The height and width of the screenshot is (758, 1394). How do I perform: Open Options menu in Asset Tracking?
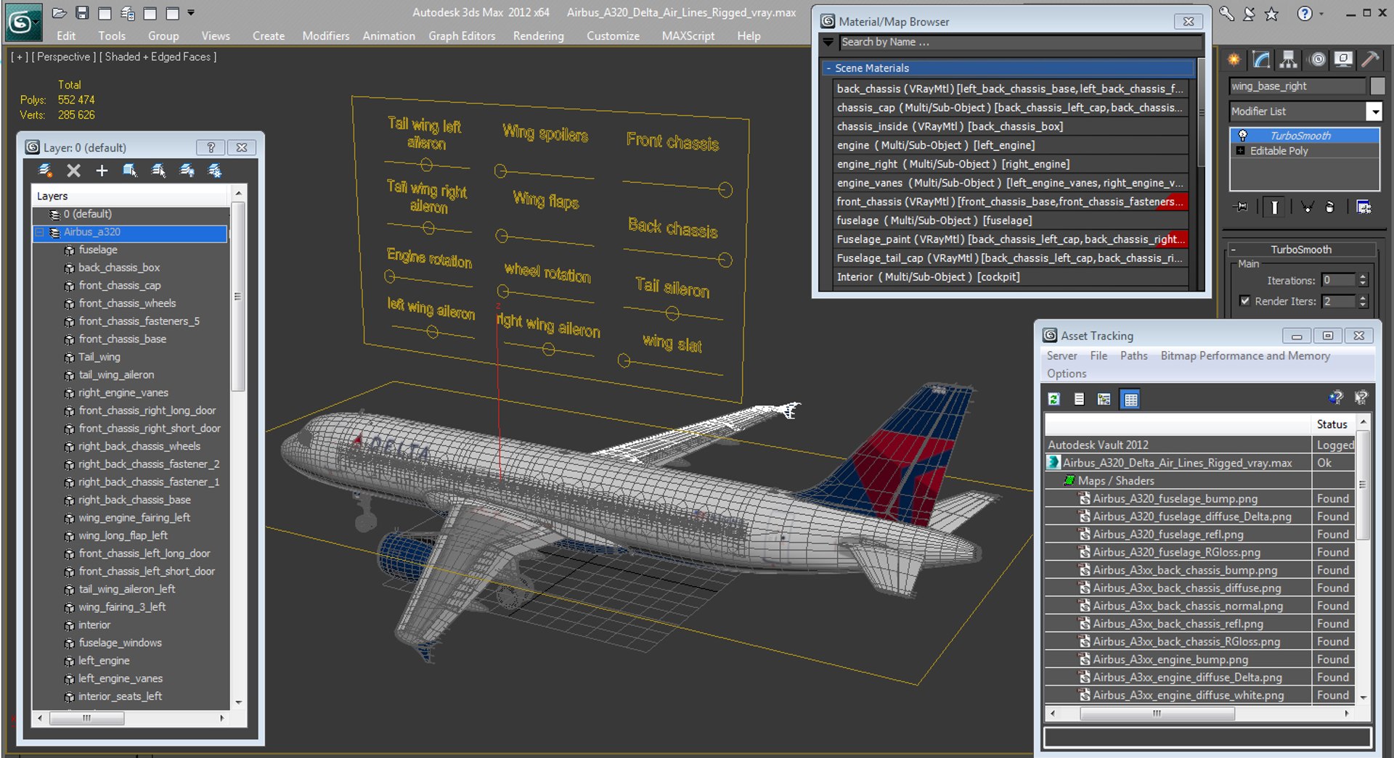point(1067,374)
